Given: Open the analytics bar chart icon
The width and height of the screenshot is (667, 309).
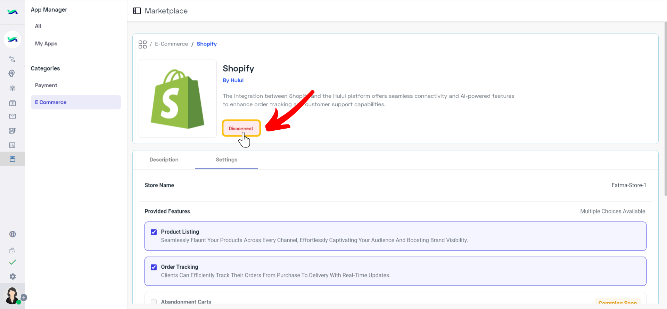Looking at the screenshot, I should click(12, 145).
